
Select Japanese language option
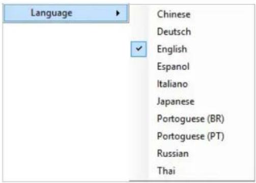pyautogui.click(x=176, y=102)
